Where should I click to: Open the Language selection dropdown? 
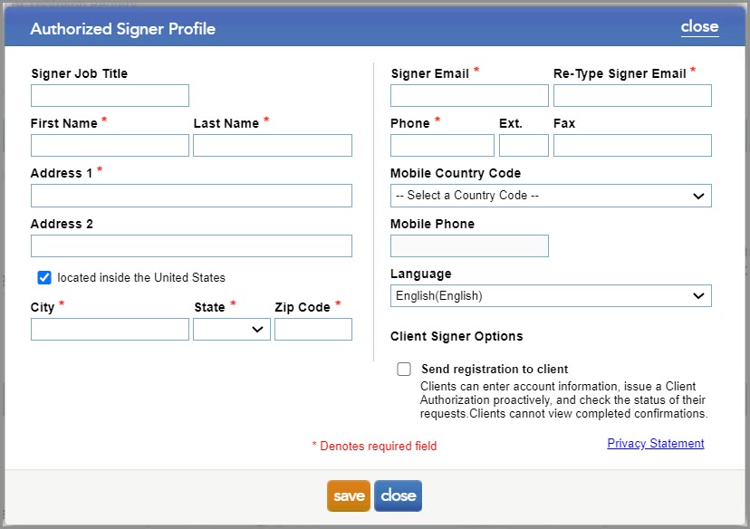pyautogui.click(x=550, y=295)
